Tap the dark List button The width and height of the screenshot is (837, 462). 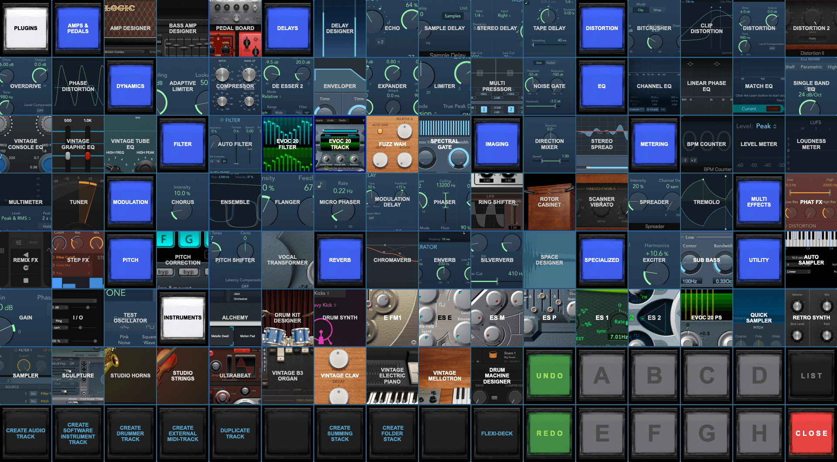pyautogui.click(x=811, y=376)
